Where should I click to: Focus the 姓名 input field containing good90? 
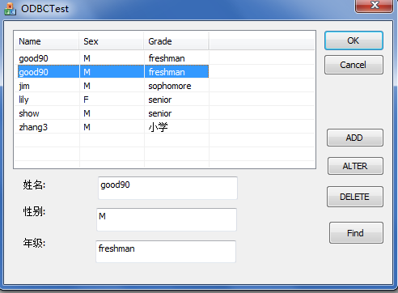pos(167,188)
